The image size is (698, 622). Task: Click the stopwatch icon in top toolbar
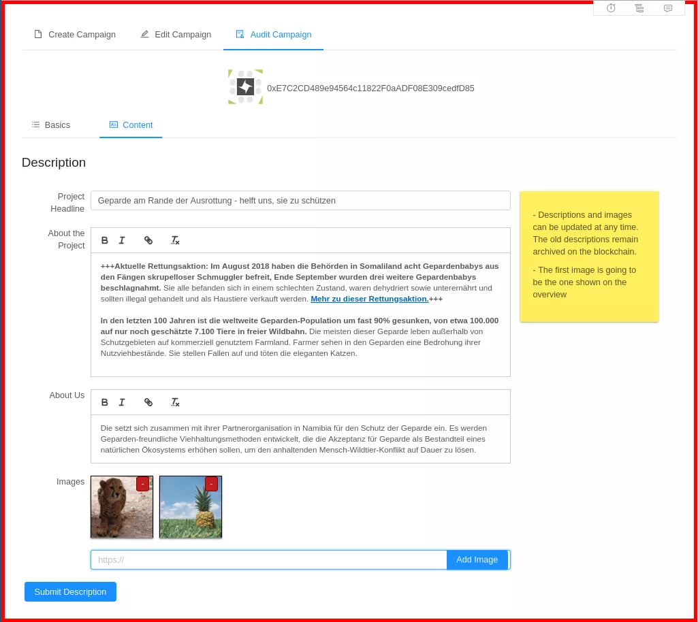(x=611, y=8)
